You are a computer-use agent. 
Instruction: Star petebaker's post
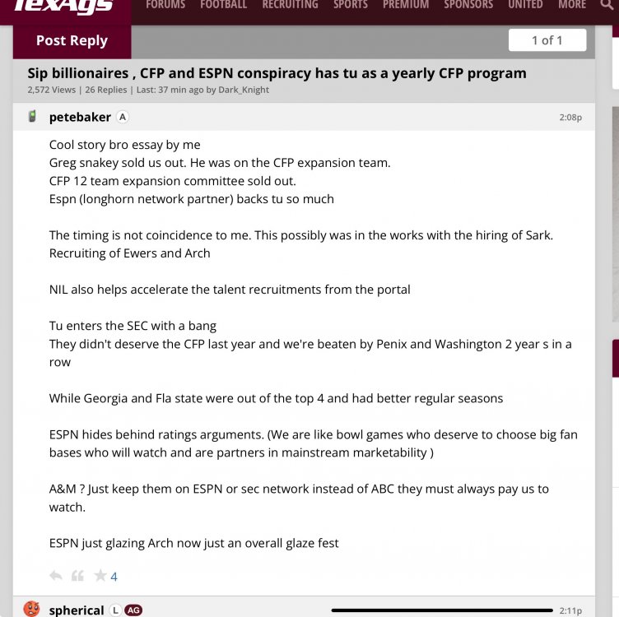click(x=100, y=575)
